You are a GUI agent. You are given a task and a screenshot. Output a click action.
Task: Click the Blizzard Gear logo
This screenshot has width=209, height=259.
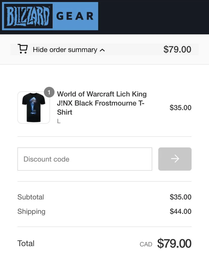(50, 16)
